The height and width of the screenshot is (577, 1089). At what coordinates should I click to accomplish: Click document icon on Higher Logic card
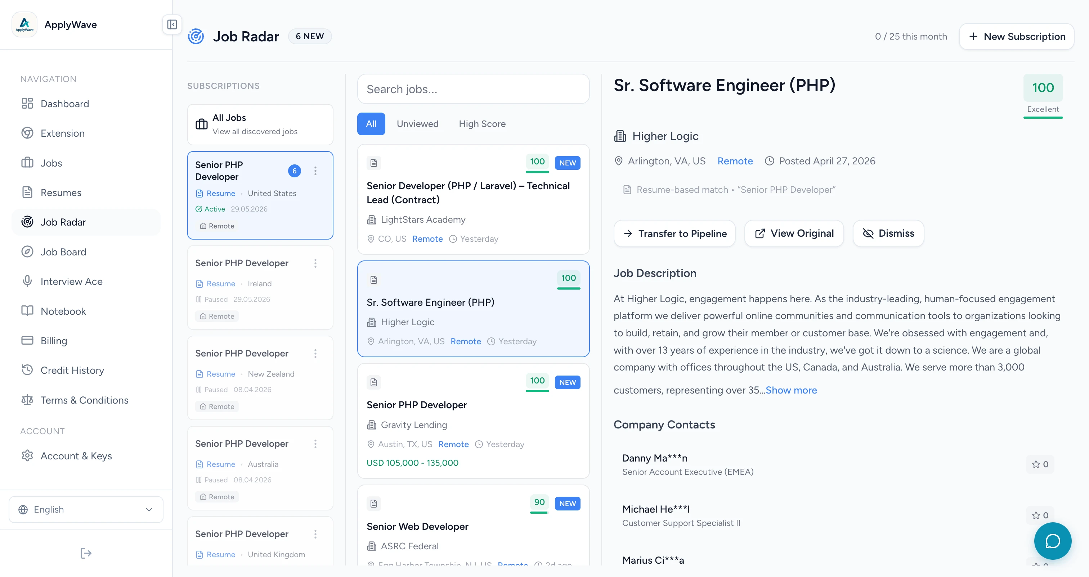pos(374,280)
